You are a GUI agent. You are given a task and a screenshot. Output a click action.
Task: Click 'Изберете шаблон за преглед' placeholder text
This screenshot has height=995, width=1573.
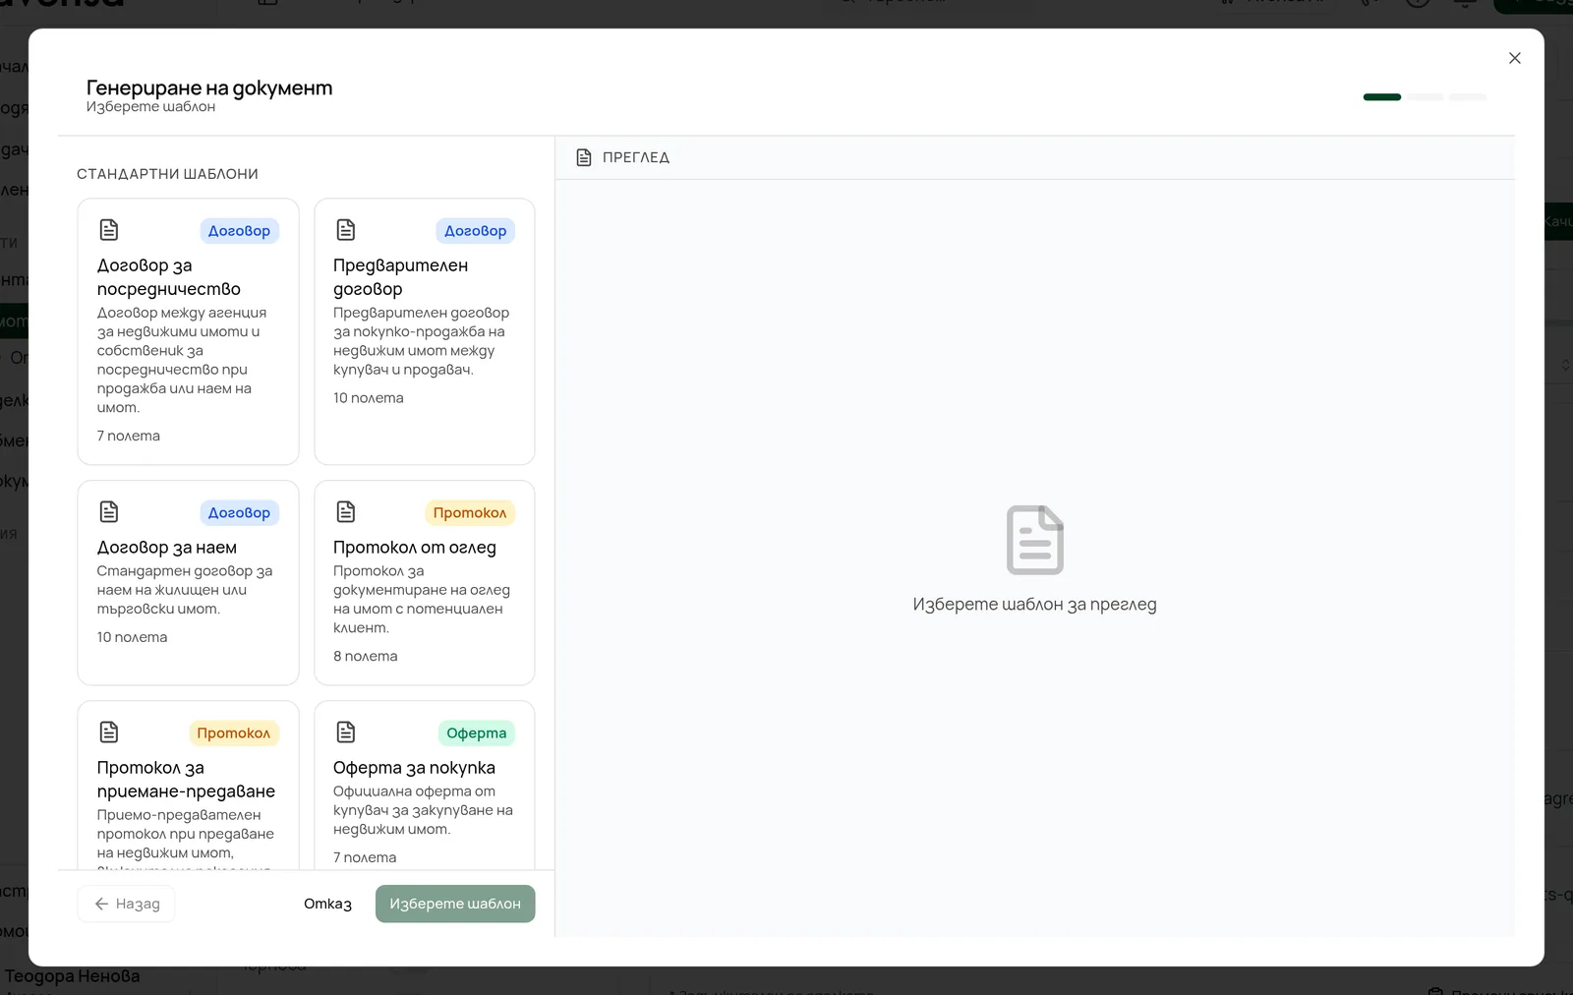tap(1034, 605)
